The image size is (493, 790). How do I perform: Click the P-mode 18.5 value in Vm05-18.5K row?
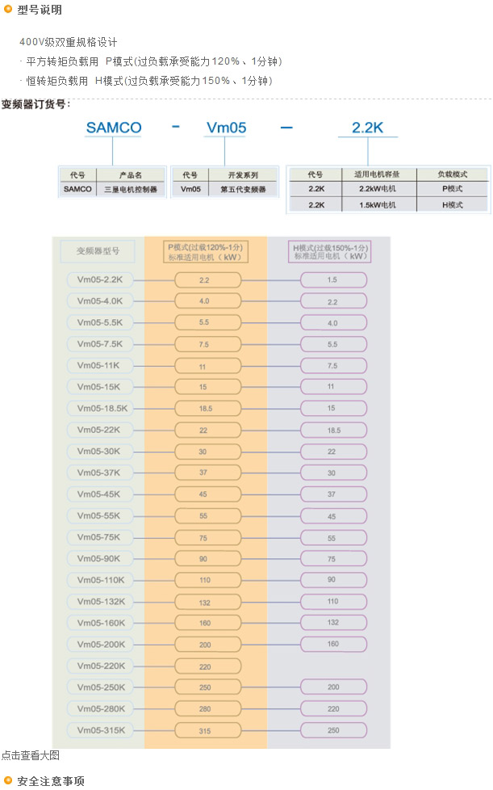tap(207, 409)
